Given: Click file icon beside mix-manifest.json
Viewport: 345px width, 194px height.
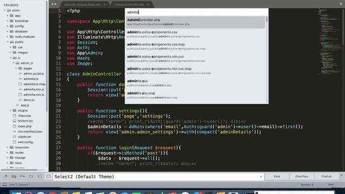Looking at the screenshot, I should tap(15, 131).
